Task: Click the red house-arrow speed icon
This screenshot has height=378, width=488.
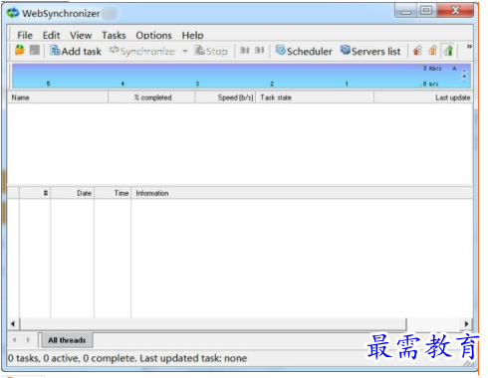Action: 417,51
